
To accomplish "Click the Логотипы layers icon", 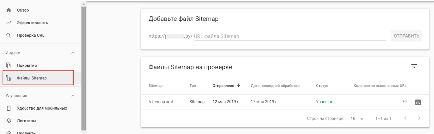I will click(x=8, y=121).
